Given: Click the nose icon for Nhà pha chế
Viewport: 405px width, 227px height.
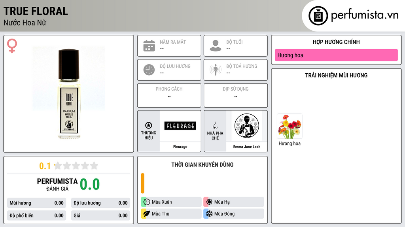Looking at the screenshot, I should [215, 125].
